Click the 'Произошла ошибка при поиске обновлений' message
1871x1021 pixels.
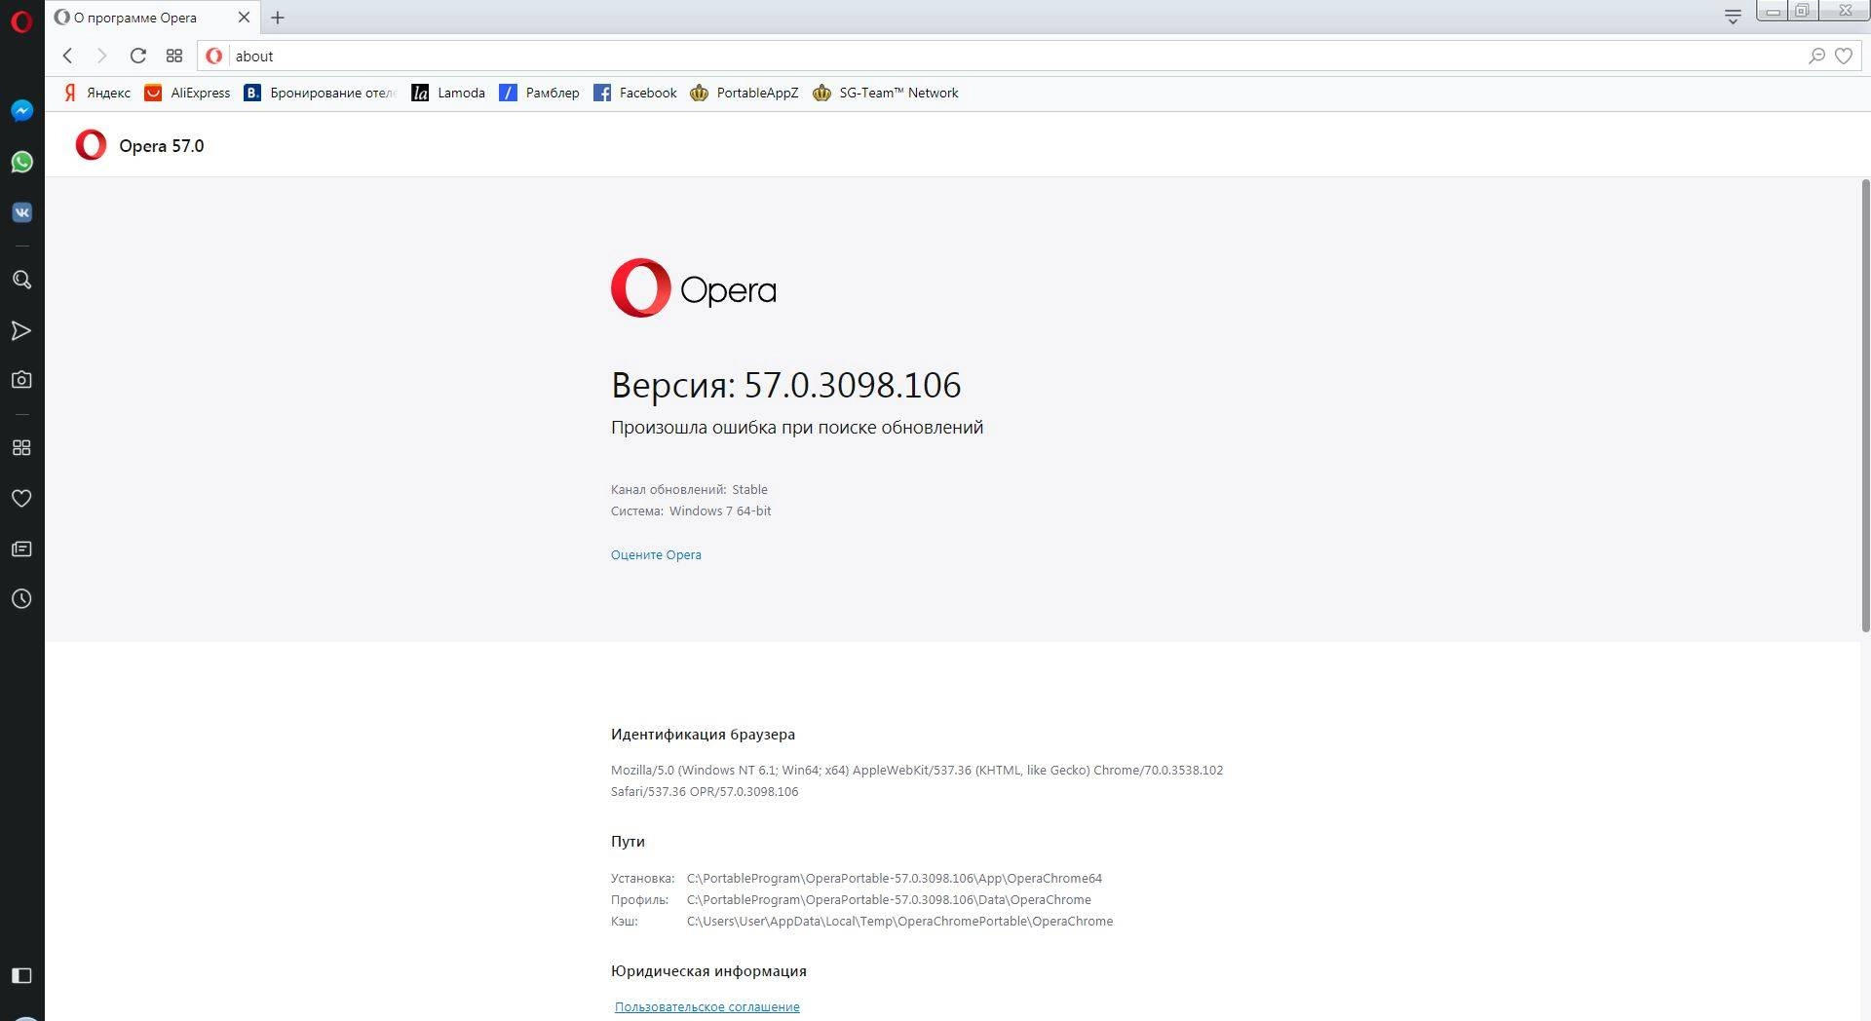pyautogui.click(x=797, y=428)
